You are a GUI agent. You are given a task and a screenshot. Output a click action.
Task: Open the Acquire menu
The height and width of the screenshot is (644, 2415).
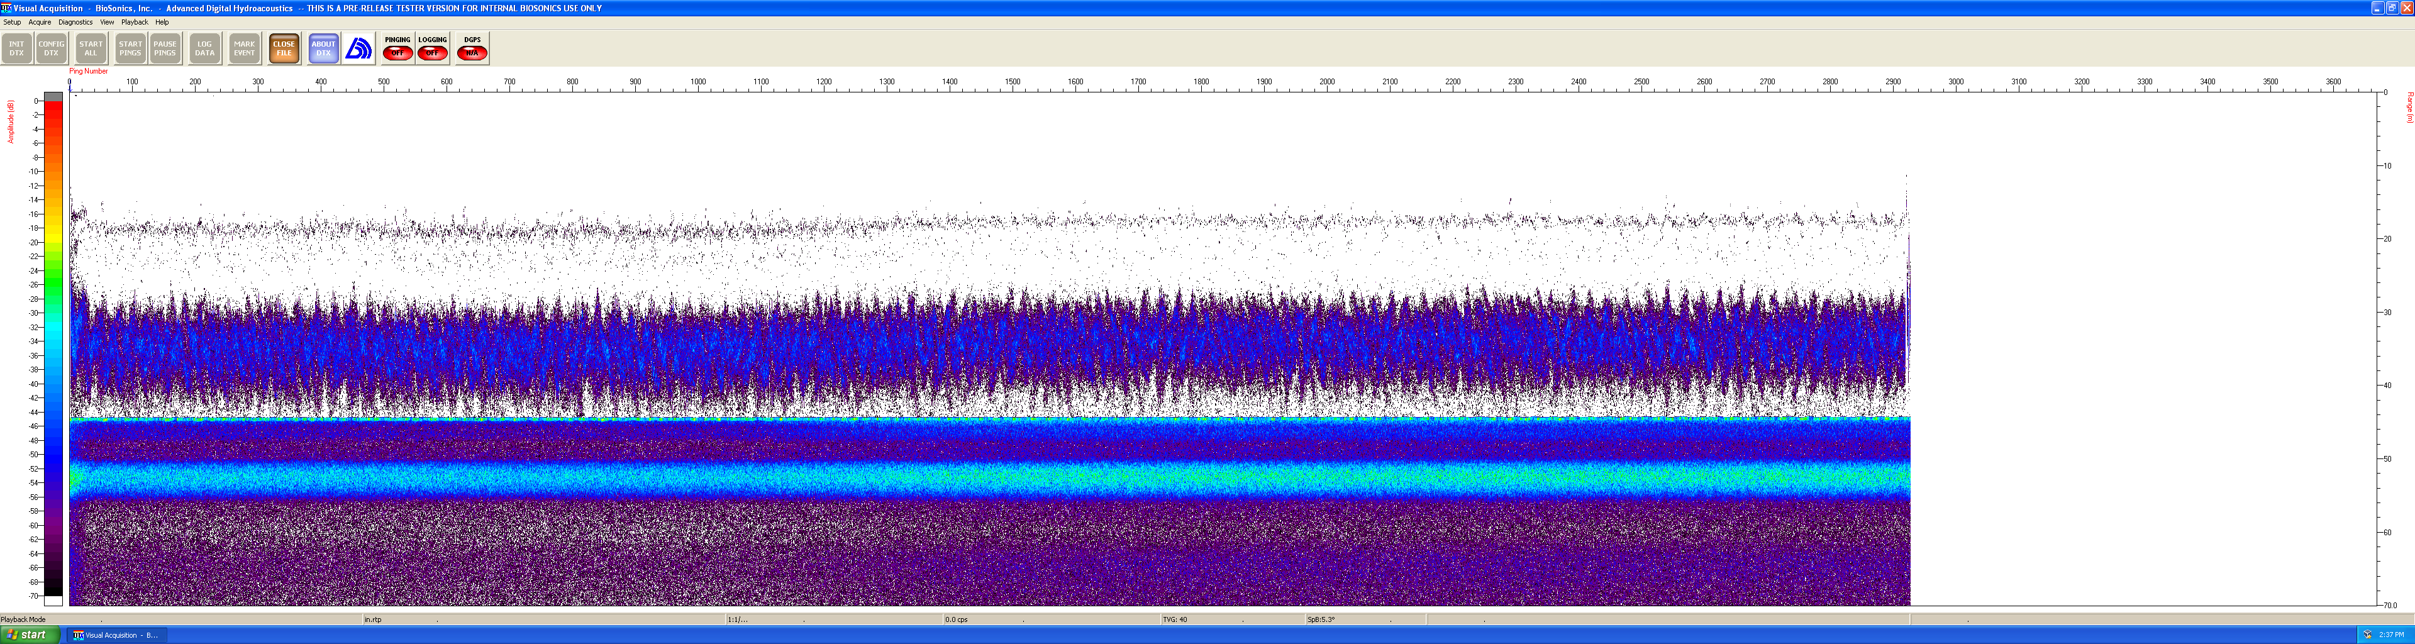coord(40,23)
